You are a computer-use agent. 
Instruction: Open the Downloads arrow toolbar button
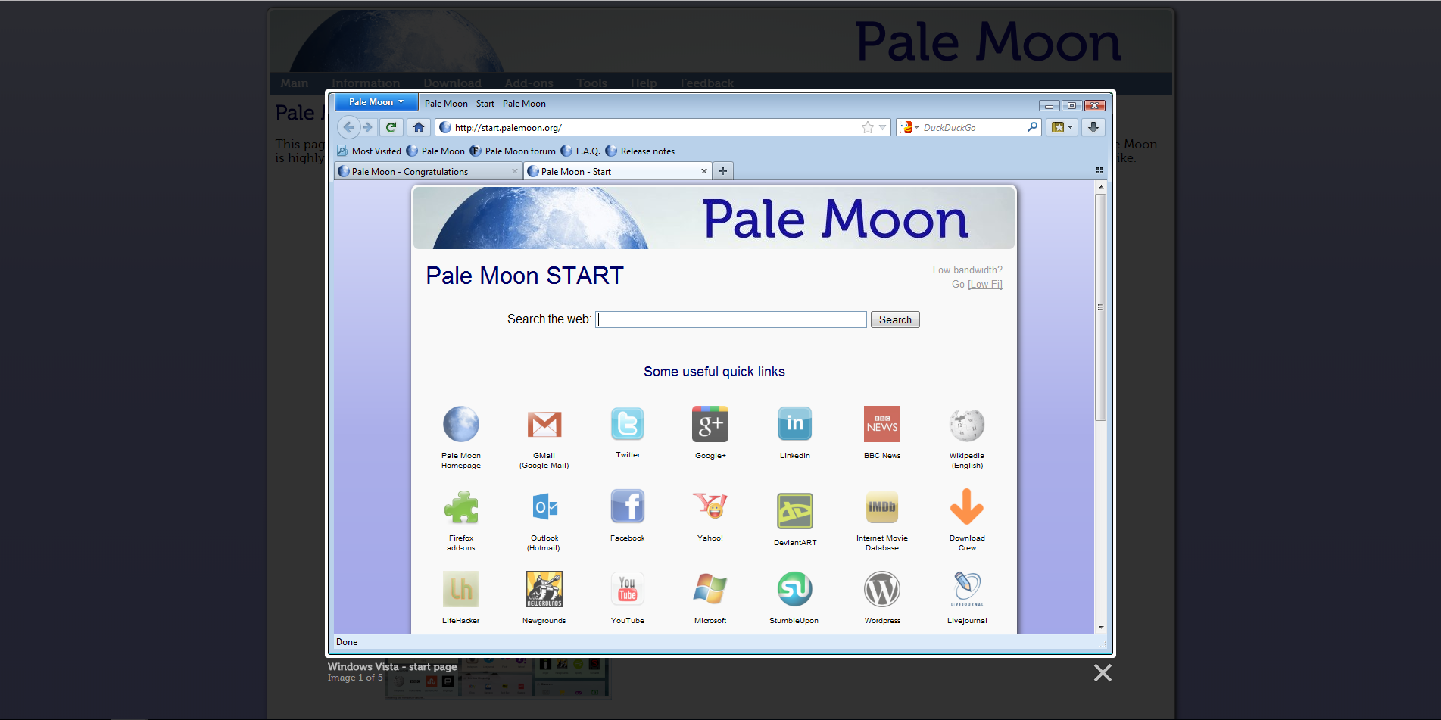pyautogui.click(x=1093, y=127)
